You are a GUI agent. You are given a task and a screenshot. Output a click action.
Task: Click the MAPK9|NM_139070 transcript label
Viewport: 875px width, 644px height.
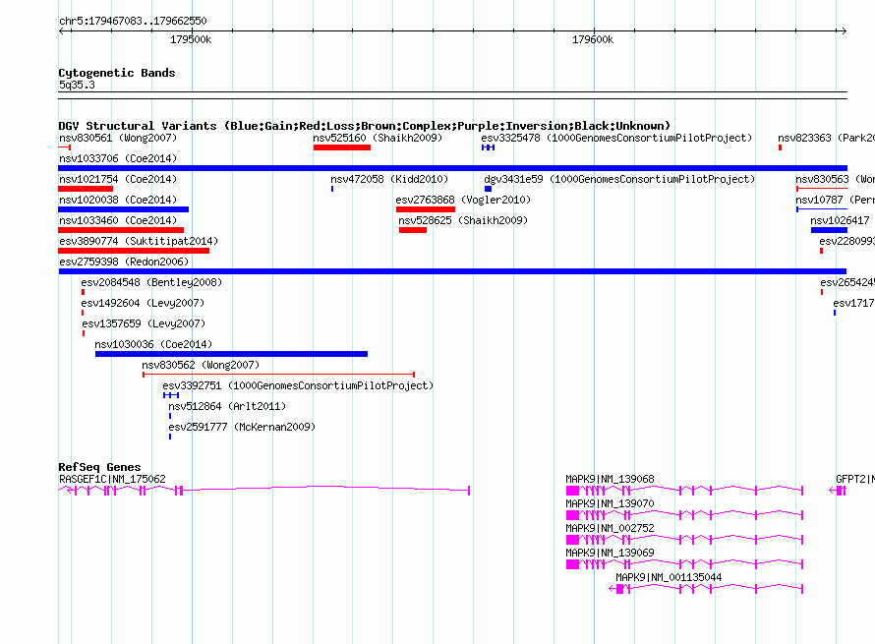point(610,503)
